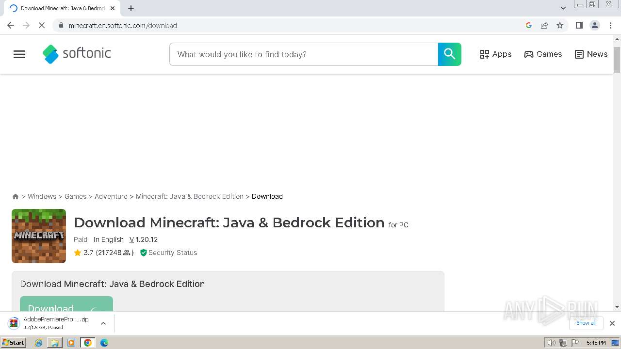Open the Chrome profile icon
Viewport: 621px width, 349px height.
click(595, 25)
